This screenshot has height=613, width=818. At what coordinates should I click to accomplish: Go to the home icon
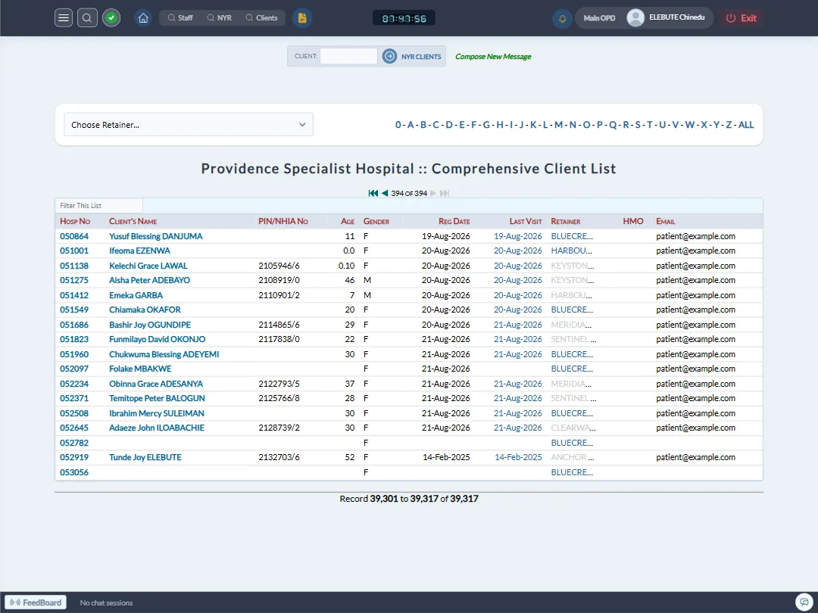coord(143,17)
